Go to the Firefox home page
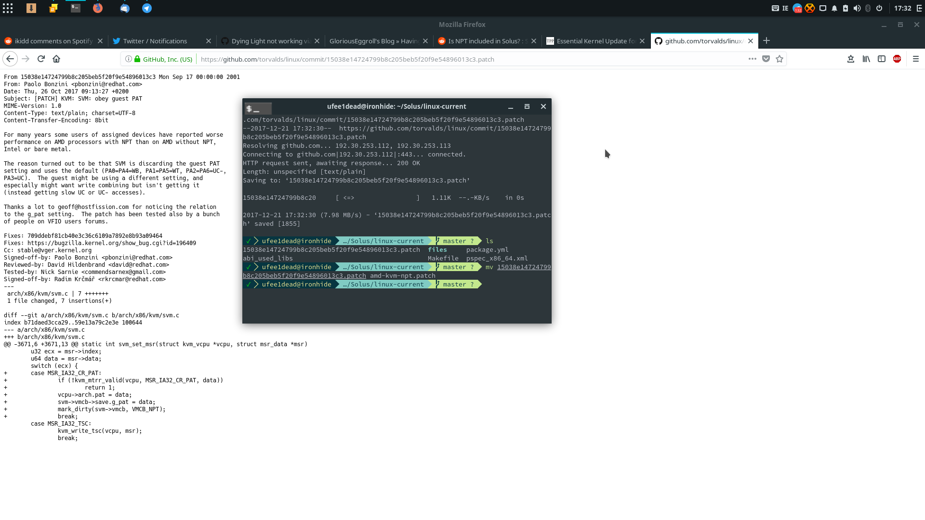925x520 pixels. [56, 59]
